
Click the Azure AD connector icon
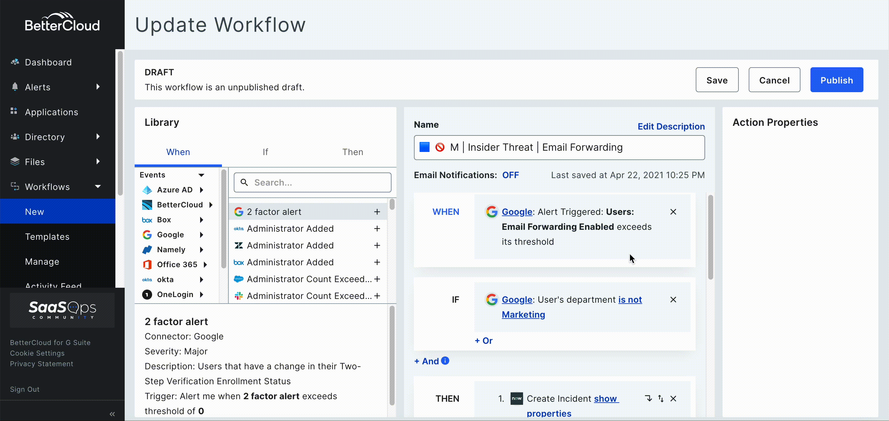pos(147,190)
